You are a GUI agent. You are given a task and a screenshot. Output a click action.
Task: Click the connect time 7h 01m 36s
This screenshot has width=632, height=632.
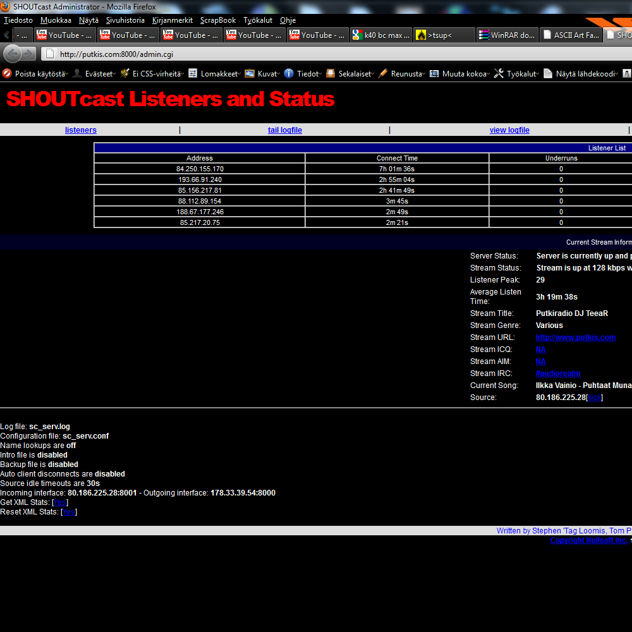coord(397,169)
